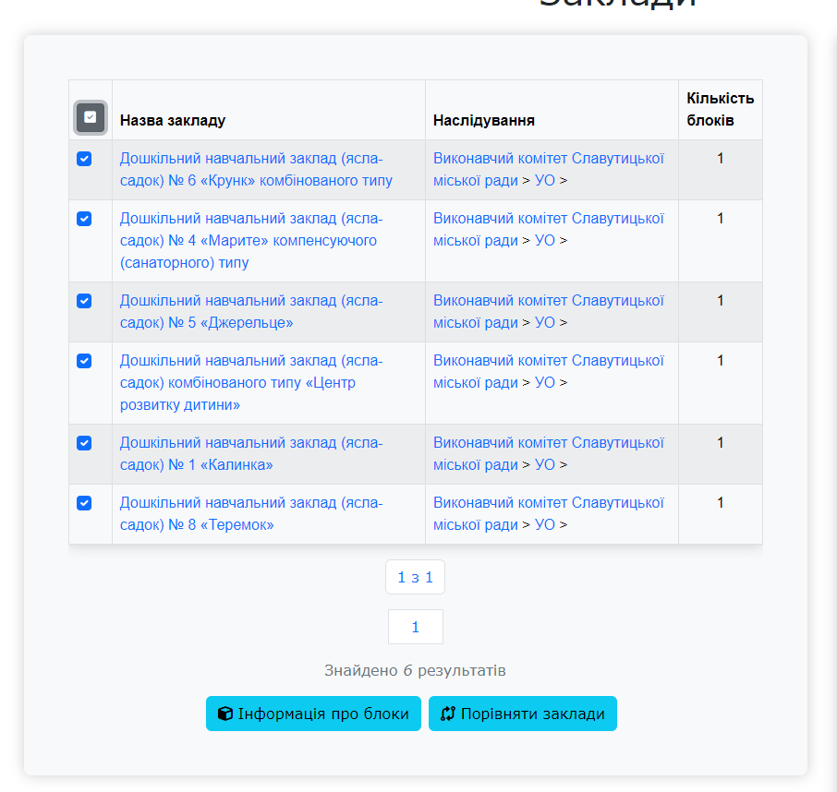Untick the «Центр розвитку дитини» row checkbox
Screen dimensions: 837x792
tap(84, 361)
